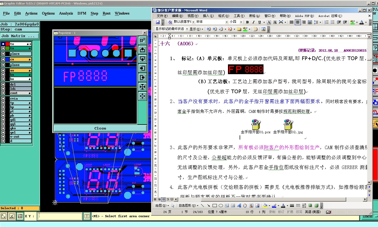Toggle Italic formatting in Word

click(253, 22)
